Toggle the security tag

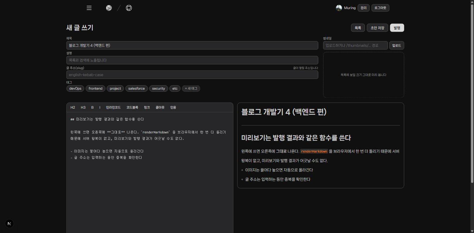tap(158, 88)
